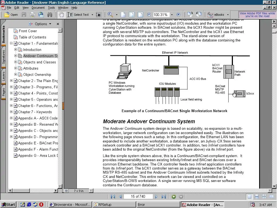Open a PDF file with Open button
277x208 pixels.
click(x=11, y=15)
